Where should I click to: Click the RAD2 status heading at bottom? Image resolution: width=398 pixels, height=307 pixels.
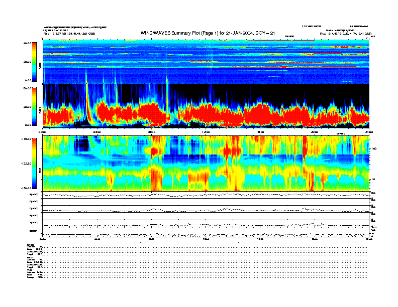(31, 245)
